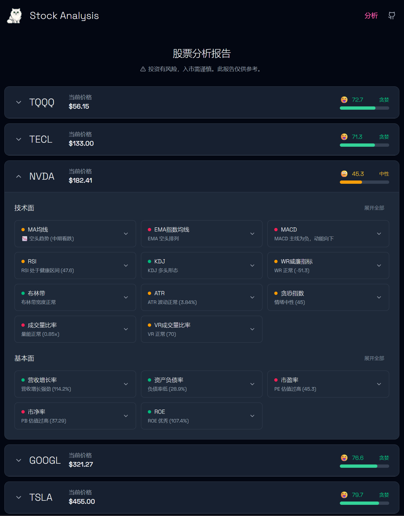Expand the TECL stock row
Viewport: 404px width, 516px height.
[19, 139]
